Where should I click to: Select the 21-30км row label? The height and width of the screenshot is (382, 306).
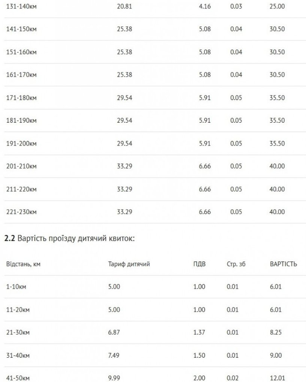point(18,333)
